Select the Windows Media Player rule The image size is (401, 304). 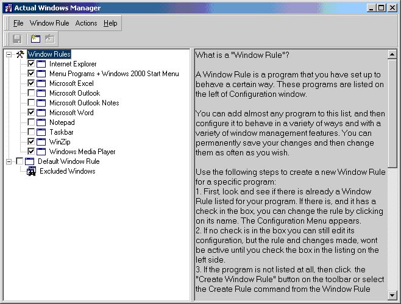coord(82,152)
